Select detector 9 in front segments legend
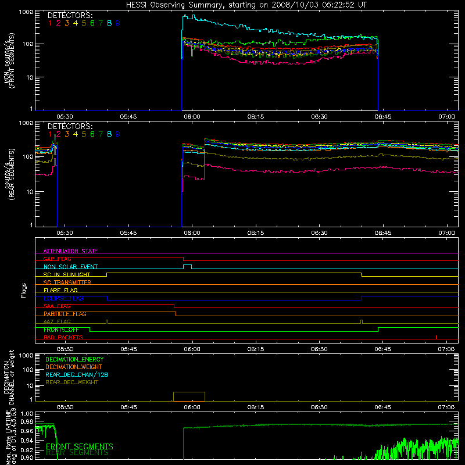The height and width of the screenshot is (465, 465). [x=118, y=23]
